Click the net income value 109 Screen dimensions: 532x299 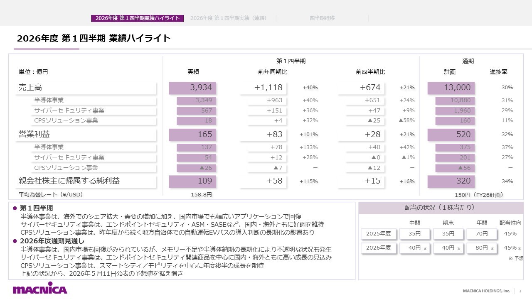click(193, 181)
